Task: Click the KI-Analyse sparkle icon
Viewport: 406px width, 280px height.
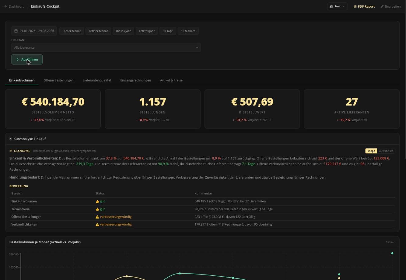Action: (x=11, y=151)
